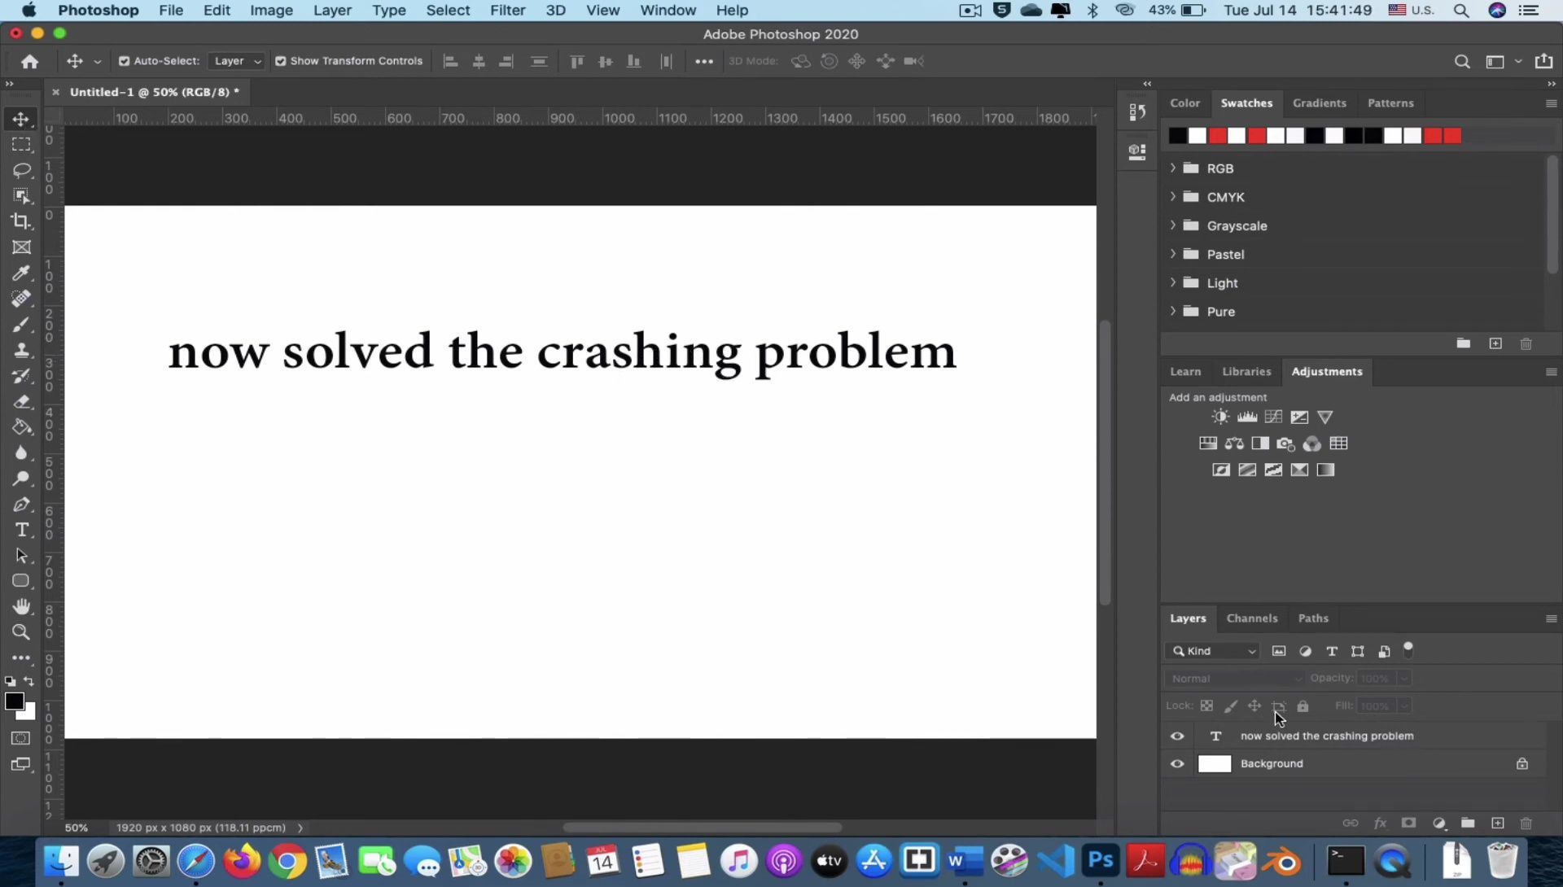
Task: Select the Hand tool
Action: pos(21,607)
